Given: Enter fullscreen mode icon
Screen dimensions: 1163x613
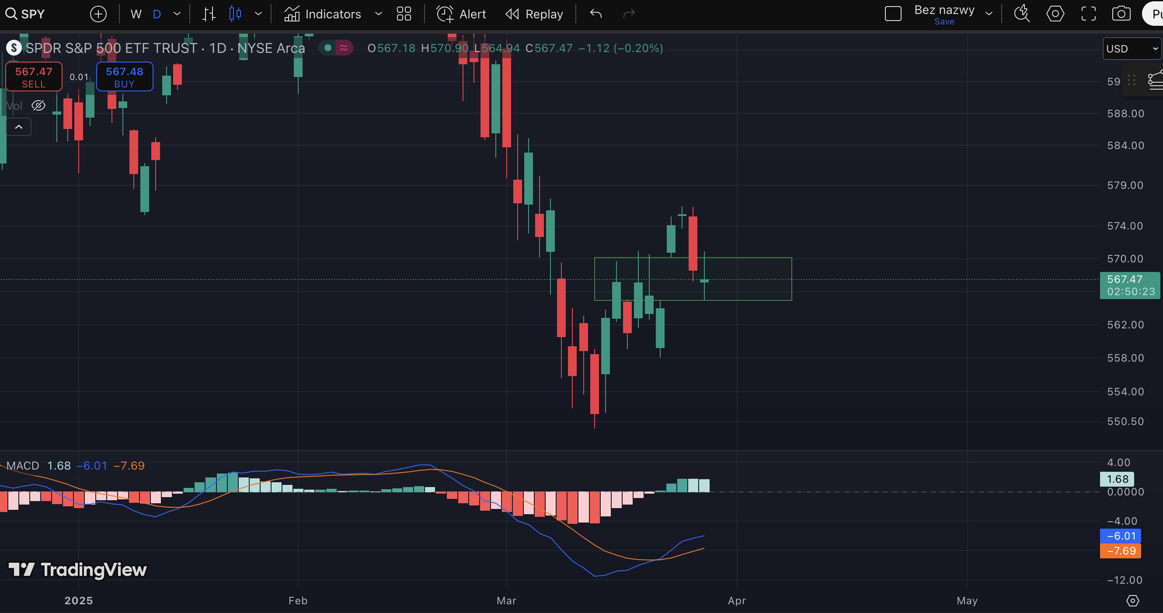Looking at the screenshot, I should (x=1089, y=14).
